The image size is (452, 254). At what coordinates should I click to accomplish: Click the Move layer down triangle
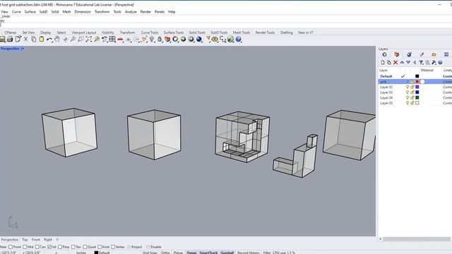[x=408, y=63]
